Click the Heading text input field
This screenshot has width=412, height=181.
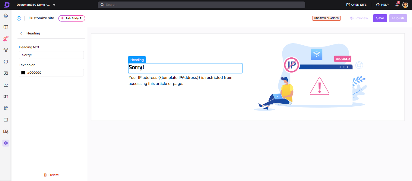click(x=51, y=55)
